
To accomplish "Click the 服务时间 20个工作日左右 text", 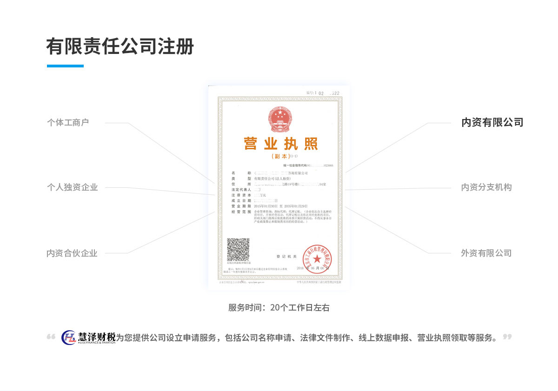I will (x=279, y=308).
